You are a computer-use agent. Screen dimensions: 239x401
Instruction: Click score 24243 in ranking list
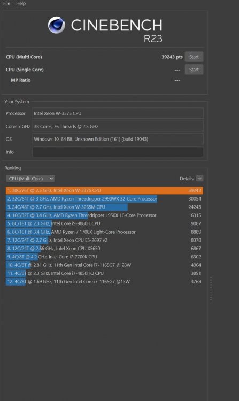click(195, 207)
